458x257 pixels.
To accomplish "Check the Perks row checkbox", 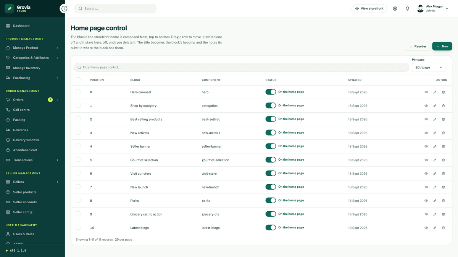I will (x=78, y=200).
